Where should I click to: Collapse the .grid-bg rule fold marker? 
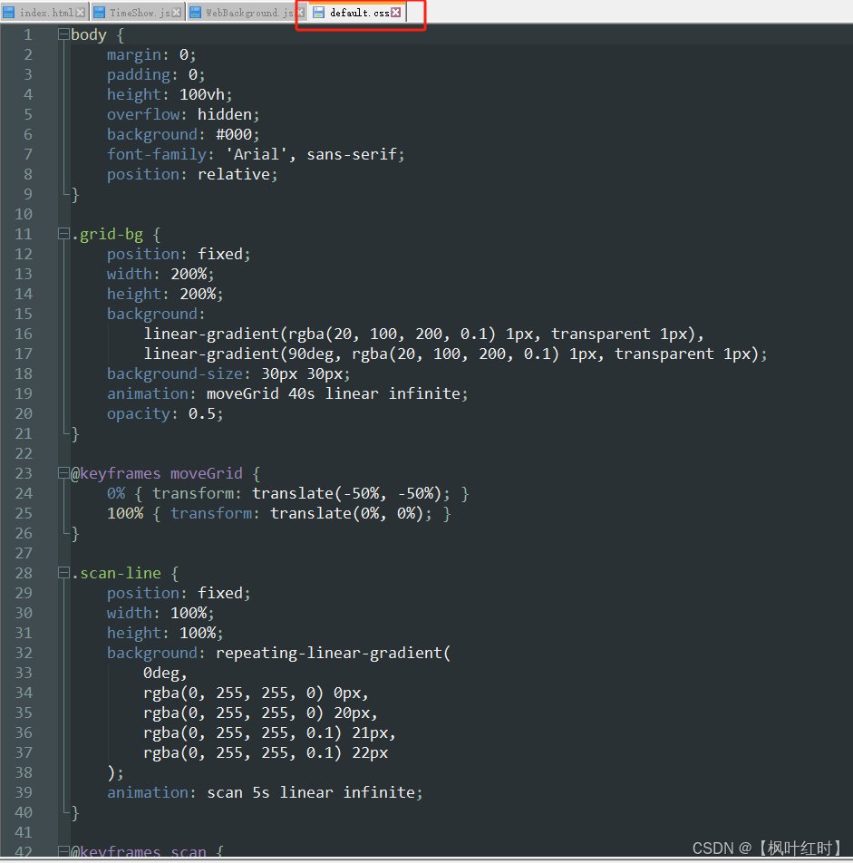(62, 234)
